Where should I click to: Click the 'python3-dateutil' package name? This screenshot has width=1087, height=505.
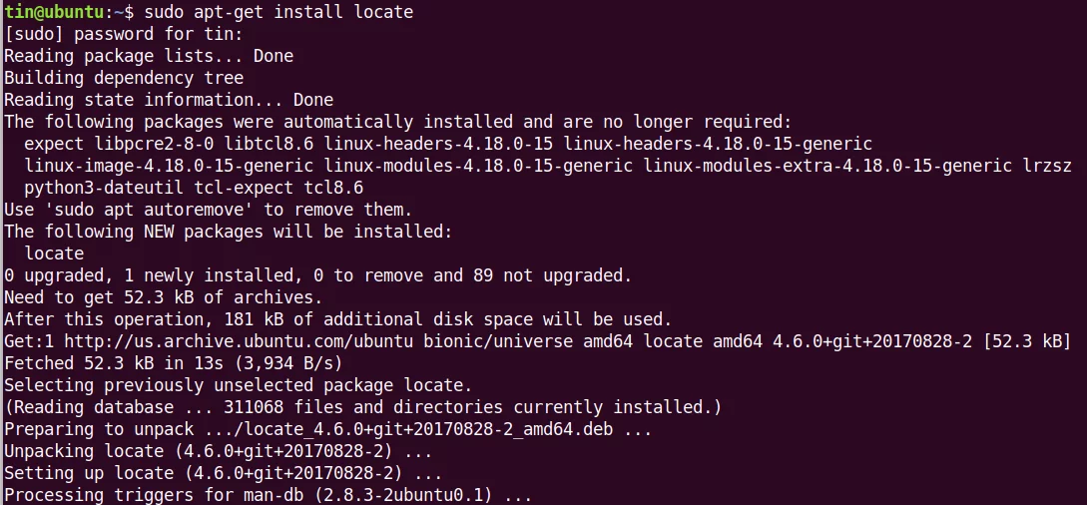[x=104, y=188]
